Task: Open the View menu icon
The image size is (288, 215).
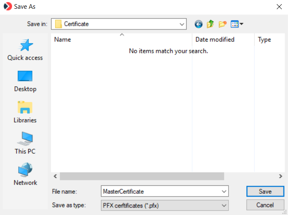Action: click(236, 24)
